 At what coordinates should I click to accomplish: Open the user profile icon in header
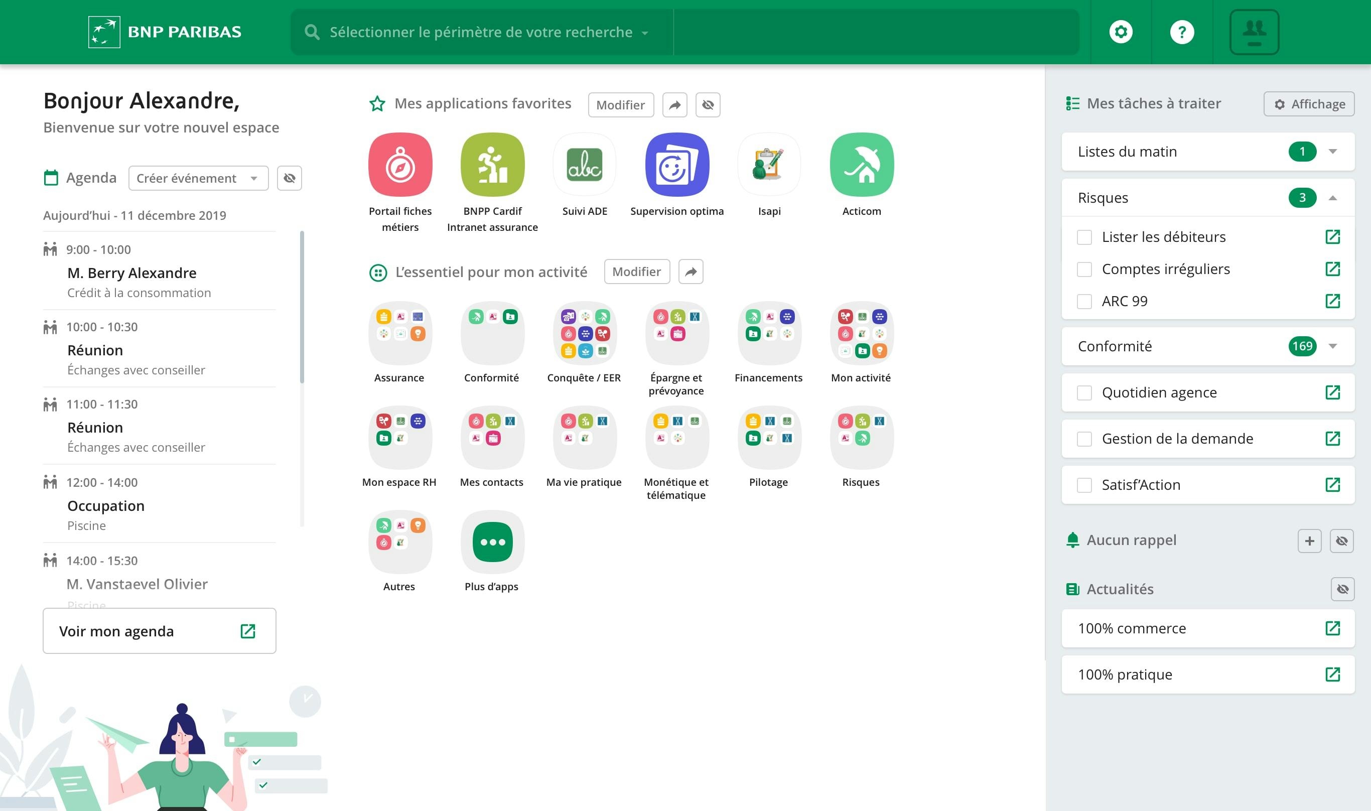(x=1254, y=32)
